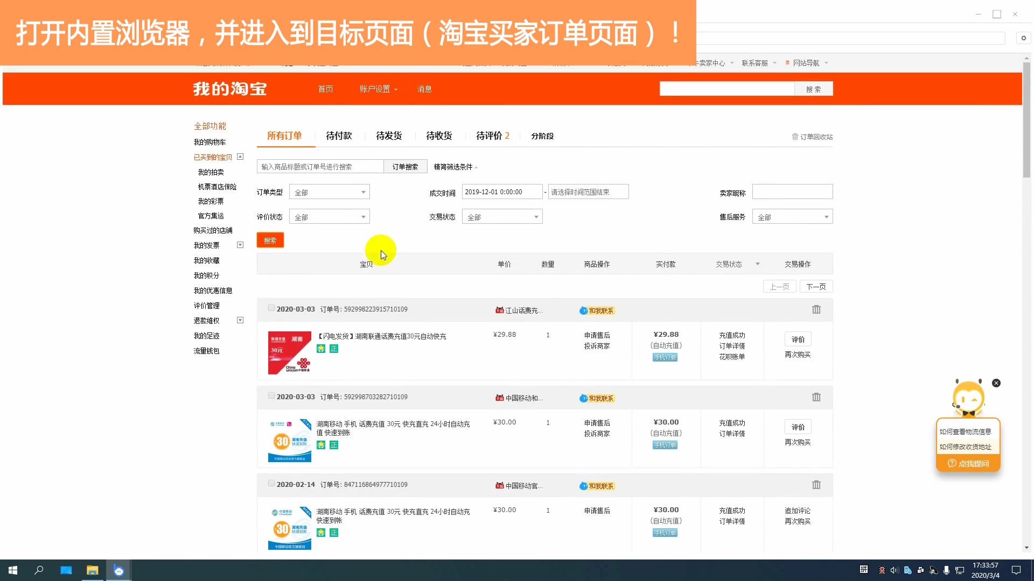Screen dimensions: 1034x581
Task: Click the 成交时间 start date field
Action: pos(502,192)
